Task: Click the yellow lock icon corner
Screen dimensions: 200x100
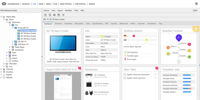Action: point(196,28)
